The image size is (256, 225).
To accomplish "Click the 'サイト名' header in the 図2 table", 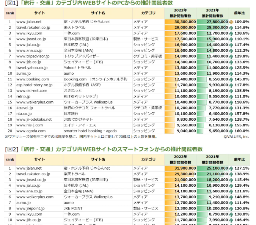I will point(98,159).
